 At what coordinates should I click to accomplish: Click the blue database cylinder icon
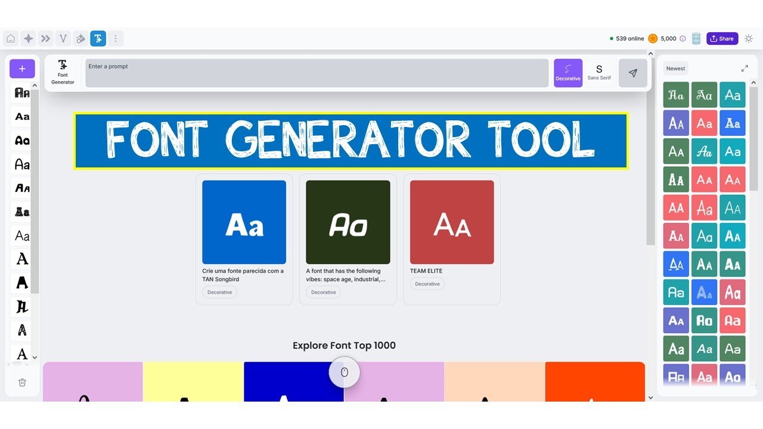pyautogui.click(x=696, y=39)
